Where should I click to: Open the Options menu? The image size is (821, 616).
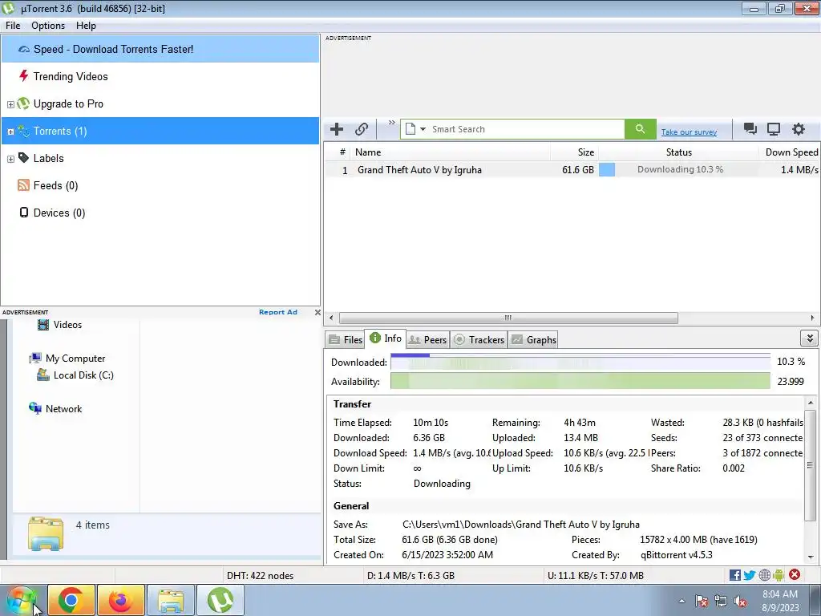point(48,26)
